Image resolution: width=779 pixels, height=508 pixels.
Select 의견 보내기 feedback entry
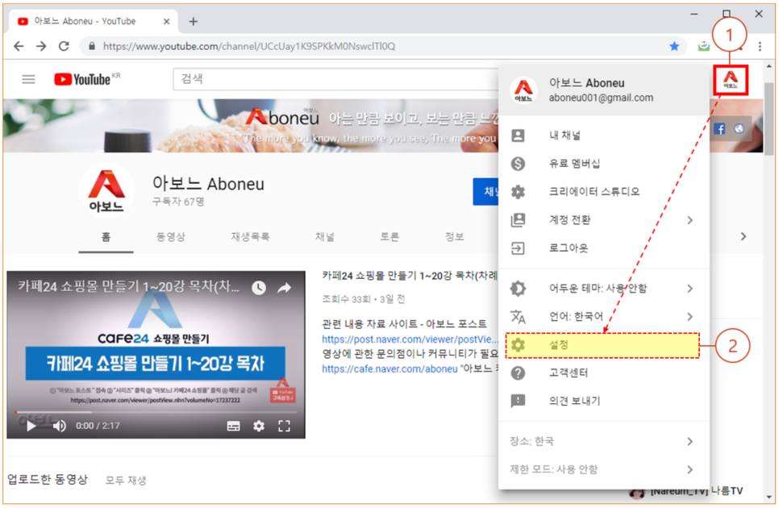pyautogui.click(x=604, y=401)
